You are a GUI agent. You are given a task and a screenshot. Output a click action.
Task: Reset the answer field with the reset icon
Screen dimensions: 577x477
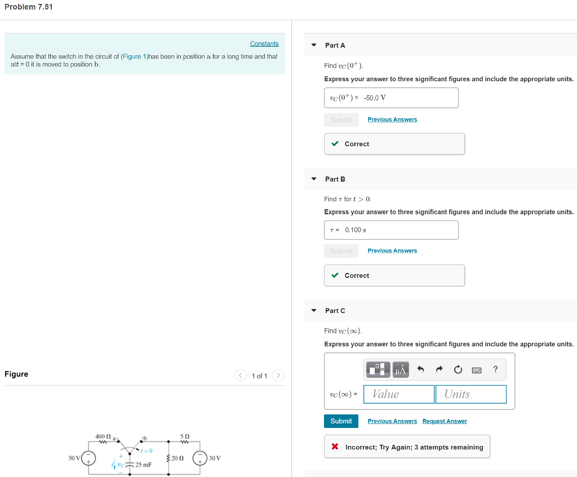point(458,369)
